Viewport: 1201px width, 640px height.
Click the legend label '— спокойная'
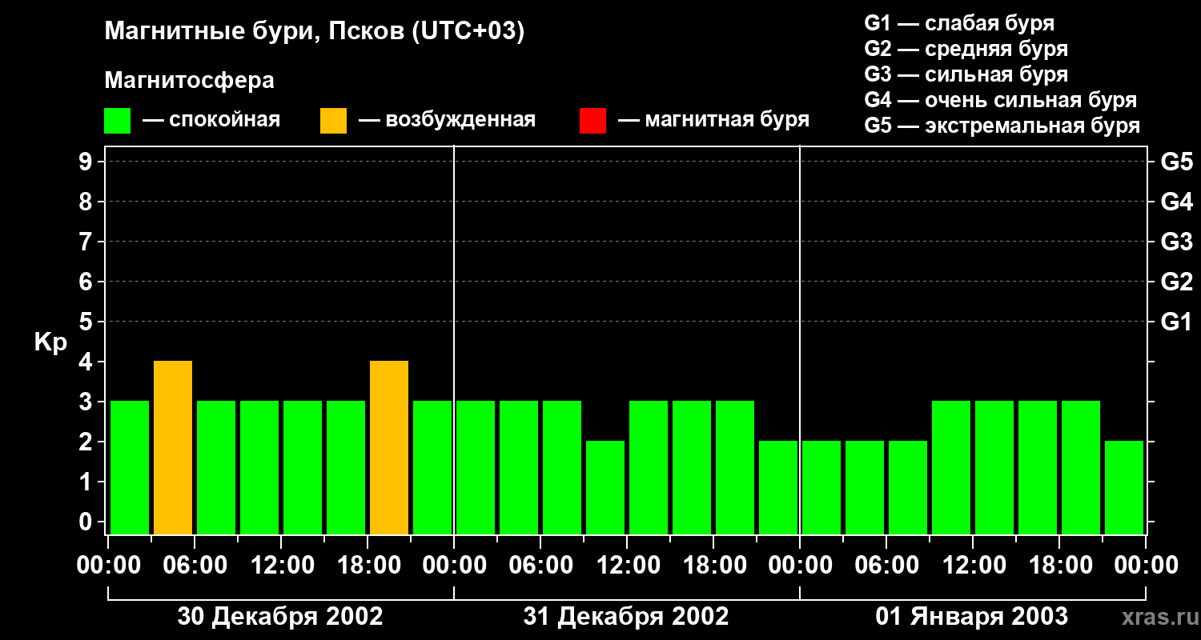tap(211, 121)
